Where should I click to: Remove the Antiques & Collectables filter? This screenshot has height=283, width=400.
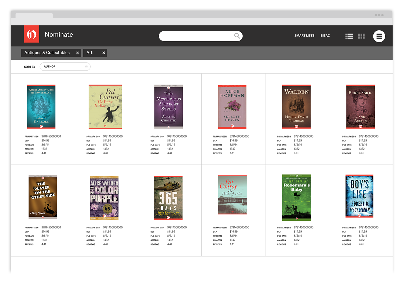pyautogui.click(x=77, y=53)
